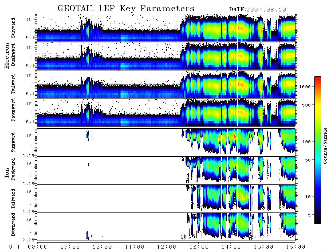
Task: Select the Ion Duskward panel label
Action: (13, 170)
